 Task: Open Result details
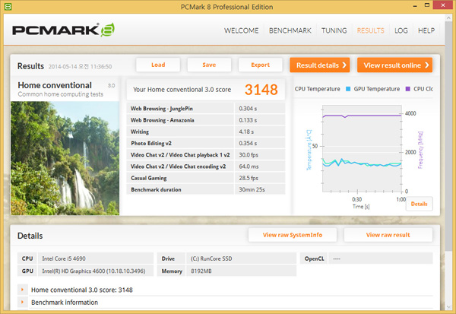coord(320,65)
